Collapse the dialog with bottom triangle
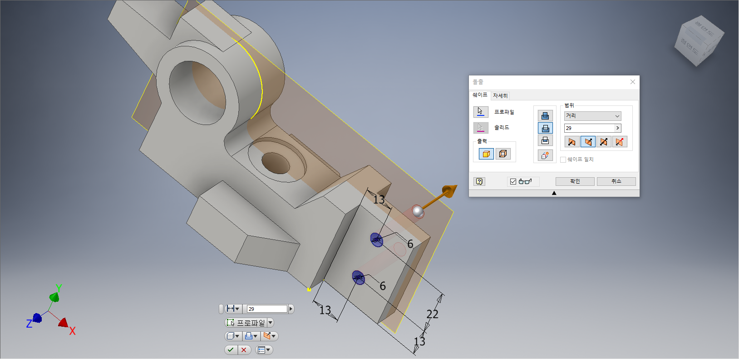This screenshot has width=739, height=359. click(x=554, y=193)
